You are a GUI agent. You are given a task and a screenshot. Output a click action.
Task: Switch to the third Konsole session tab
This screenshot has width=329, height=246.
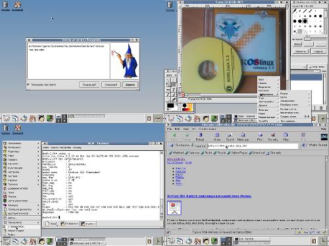88,224
